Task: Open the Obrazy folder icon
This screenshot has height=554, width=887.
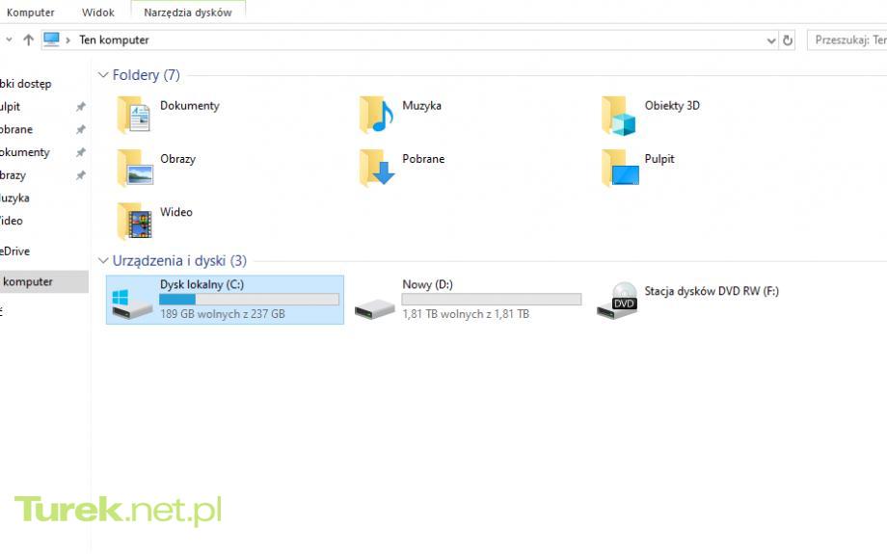Action: coord(134,168)
